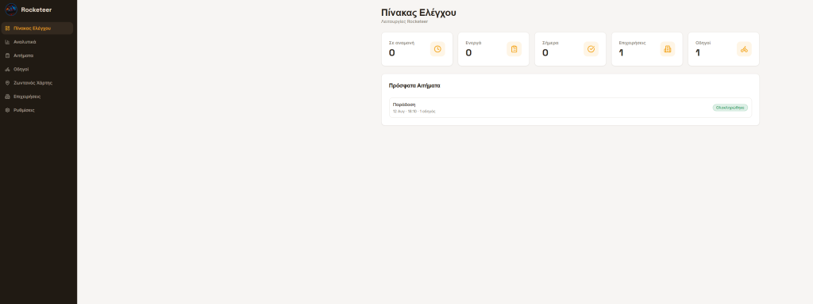Click the Ολοκληρώθηκε status badge
This screenshot has height=304, width=813.
(730, 108)
